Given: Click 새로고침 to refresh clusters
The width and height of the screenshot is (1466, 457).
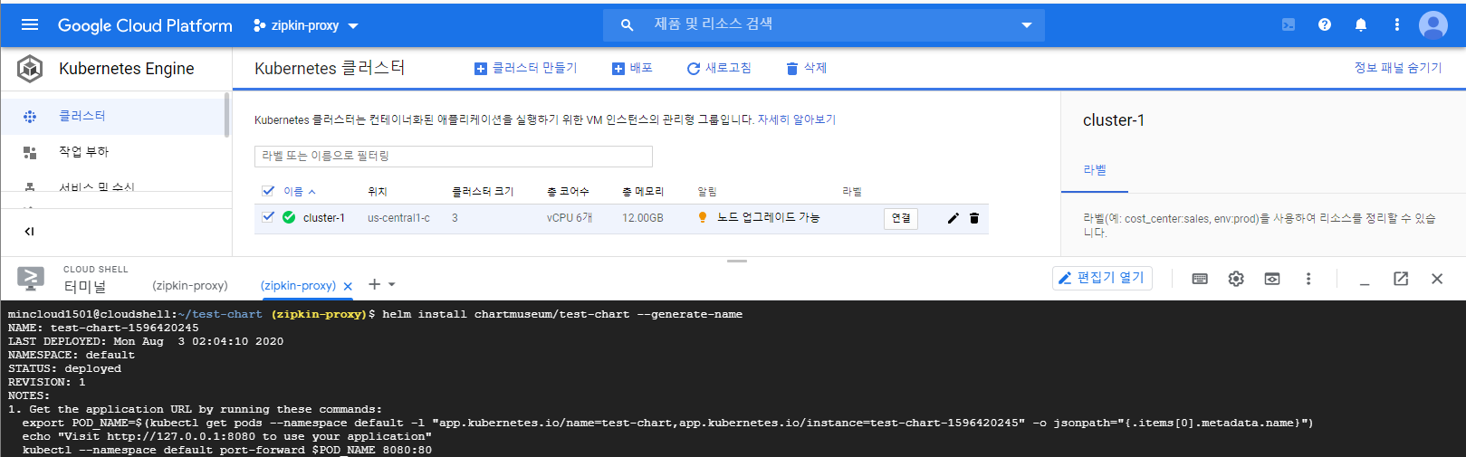Looking at the screenshot, I should coord(719,68).
